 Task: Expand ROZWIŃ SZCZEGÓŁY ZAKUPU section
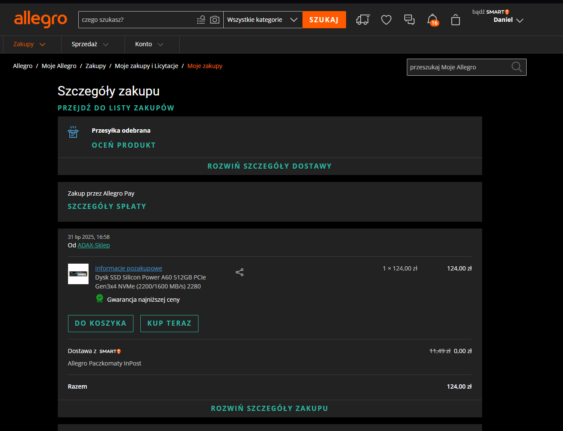270,408
